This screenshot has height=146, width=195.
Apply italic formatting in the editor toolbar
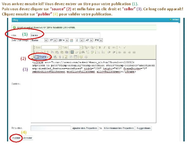click(x=104, y=47)
